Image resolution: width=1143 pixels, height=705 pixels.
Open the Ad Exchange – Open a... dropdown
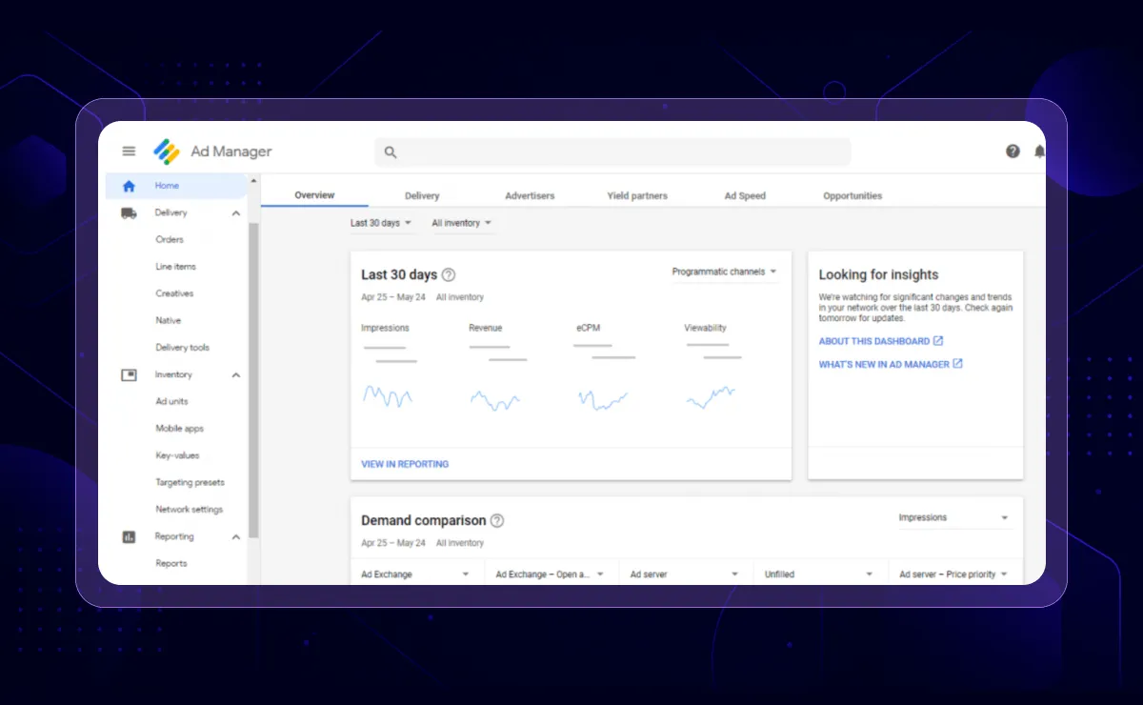[551, 574]
